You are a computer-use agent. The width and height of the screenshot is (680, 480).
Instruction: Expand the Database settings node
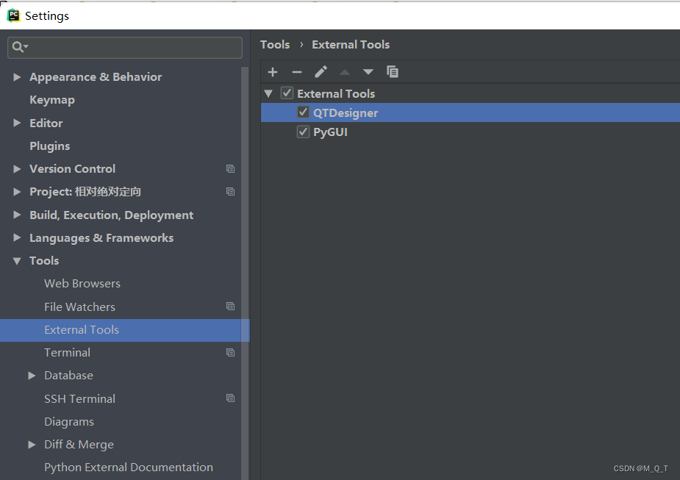click(x=32, y=376)
